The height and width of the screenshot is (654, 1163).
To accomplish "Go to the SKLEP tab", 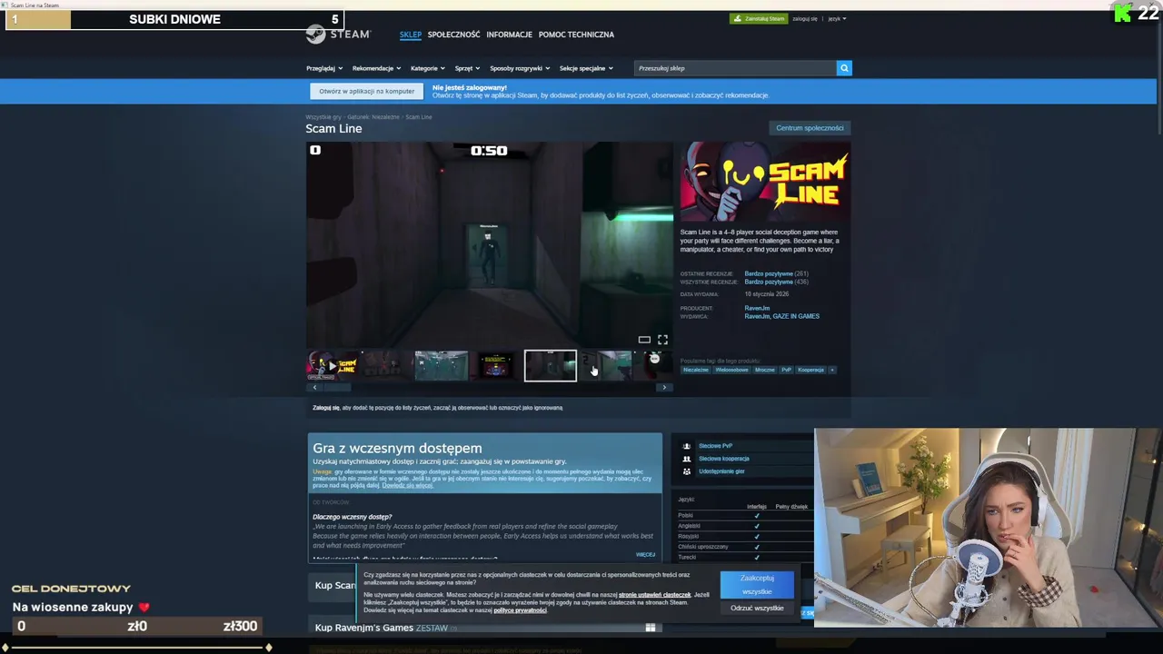I will pyautogui.click(x=410, y=35).
